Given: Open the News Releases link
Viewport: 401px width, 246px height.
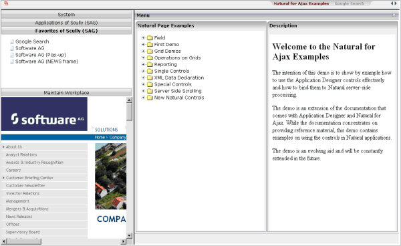Looking at the screenshot, I should 19,217.
